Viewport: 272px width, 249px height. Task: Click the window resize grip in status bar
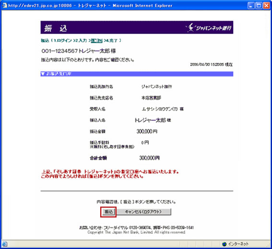[269, 245]
